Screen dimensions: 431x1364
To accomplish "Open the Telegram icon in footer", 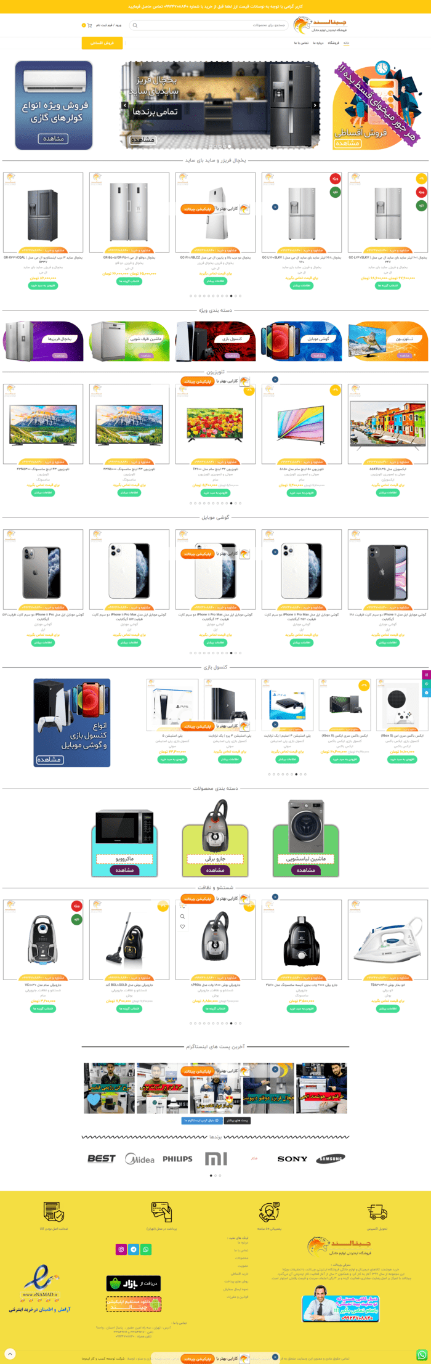I will pyautogui.click(x=134, y=1249).
